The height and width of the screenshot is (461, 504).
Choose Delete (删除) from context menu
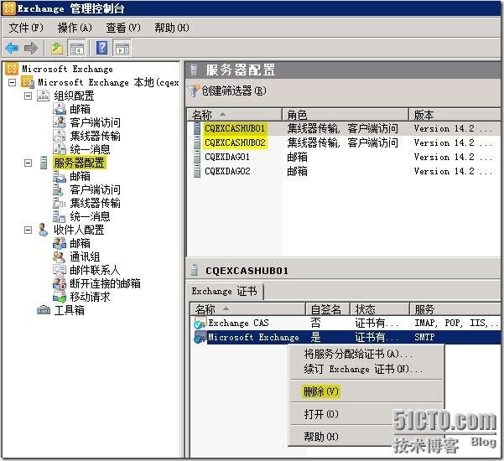pos(321,391)
